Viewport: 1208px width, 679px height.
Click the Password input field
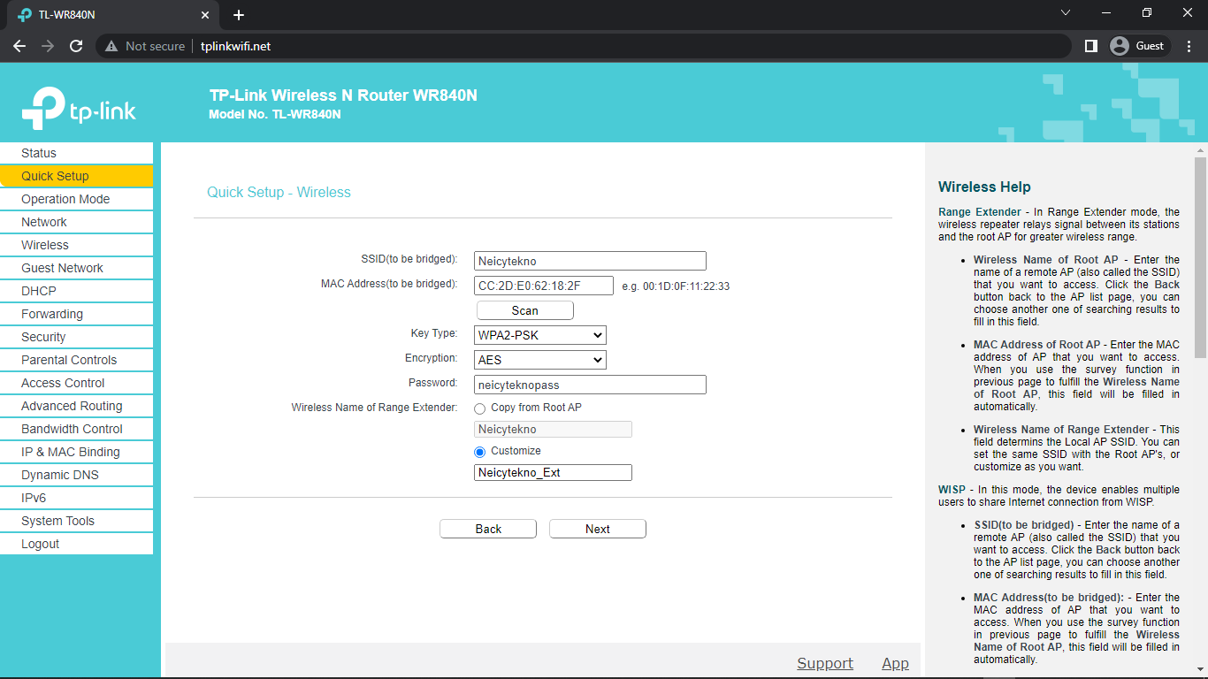coord(590,385)
